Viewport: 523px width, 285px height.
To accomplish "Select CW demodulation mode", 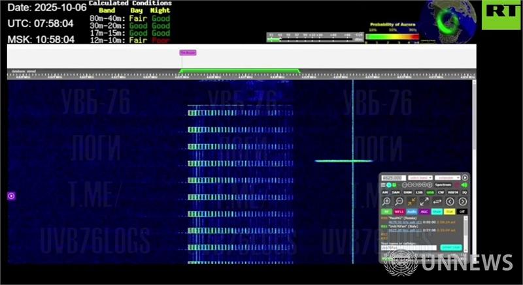I will pos(441,192).
